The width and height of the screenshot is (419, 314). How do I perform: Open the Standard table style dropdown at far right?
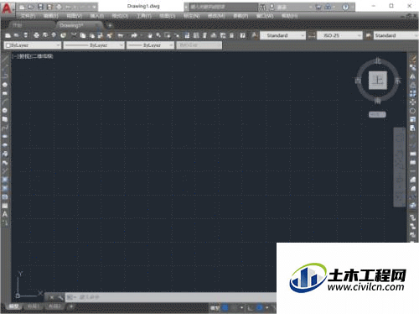[396, 35]
